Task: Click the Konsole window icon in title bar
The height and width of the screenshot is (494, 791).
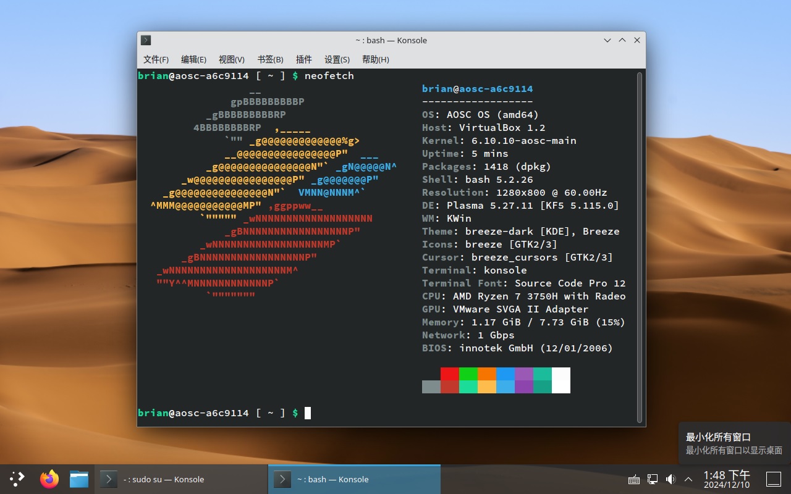Action: 146,40
